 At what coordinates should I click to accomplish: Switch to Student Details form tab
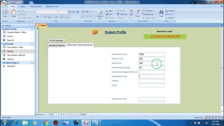(x=57, y=45)
